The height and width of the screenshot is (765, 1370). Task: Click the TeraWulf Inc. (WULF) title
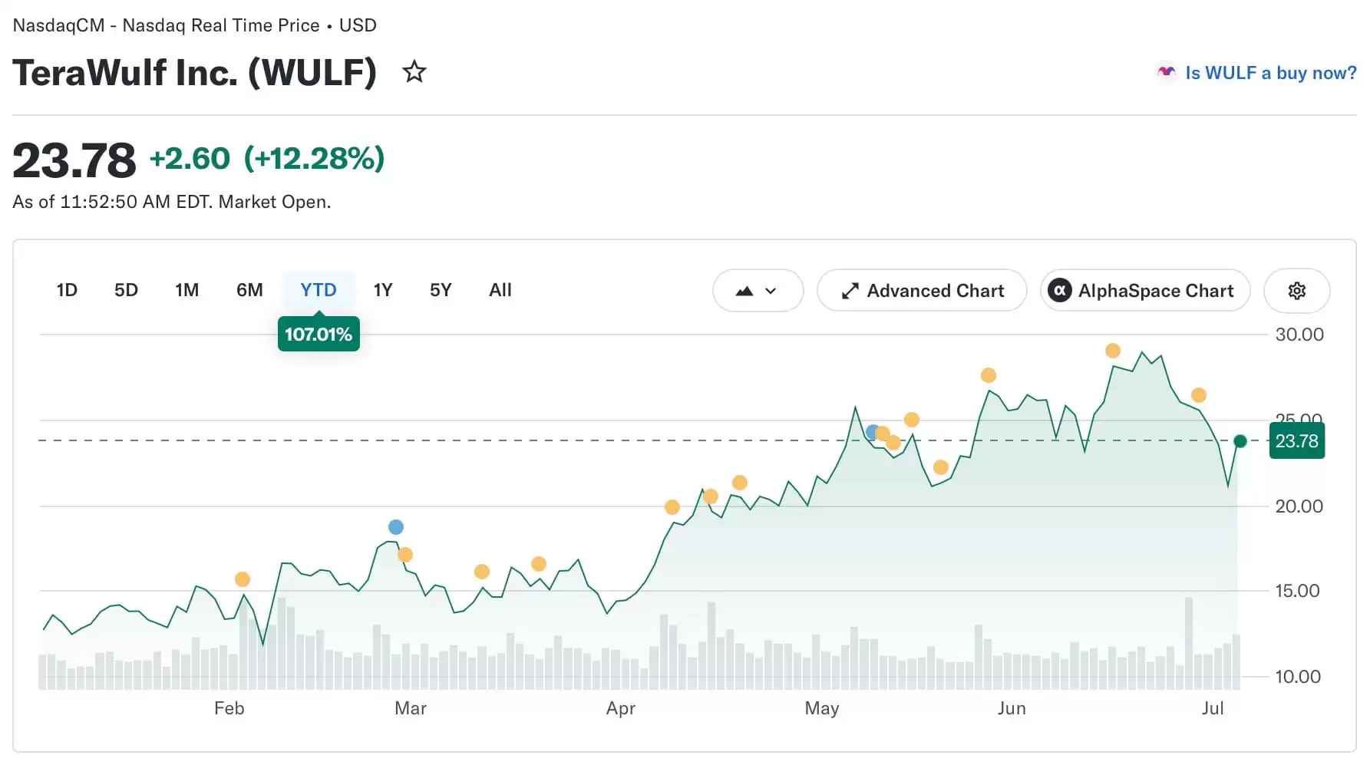[195, 73]
